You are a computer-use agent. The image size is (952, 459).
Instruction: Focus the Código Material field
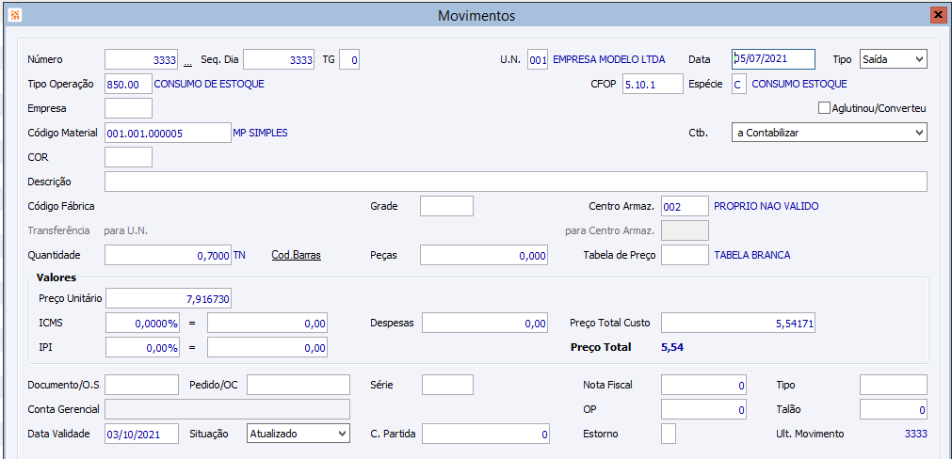click(x=168, y=133)
